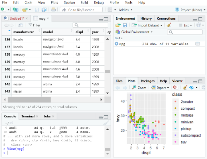Click the Go to file/function field
The image size is (207, 159).
[x=81, y=10]
